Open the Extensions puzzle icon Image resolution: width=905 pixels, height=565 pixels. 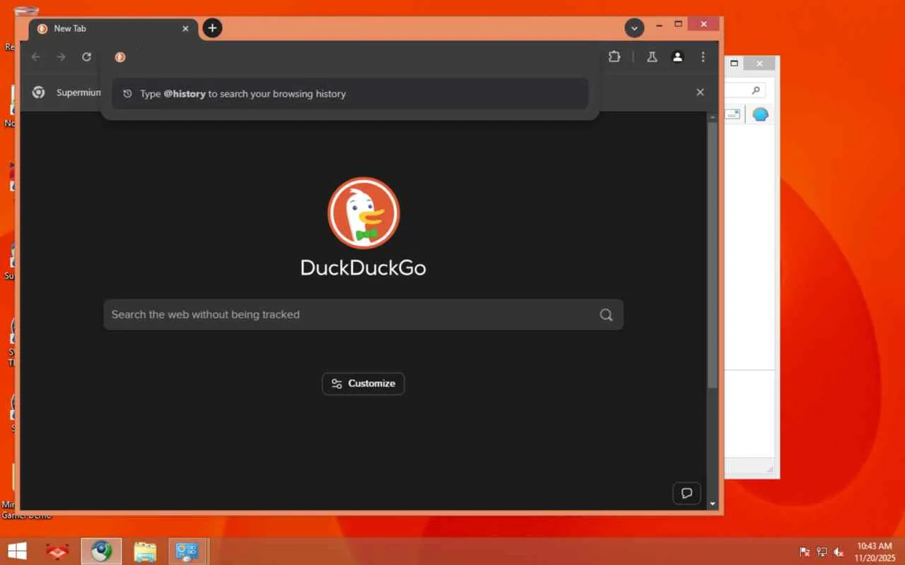coord(614,57)
